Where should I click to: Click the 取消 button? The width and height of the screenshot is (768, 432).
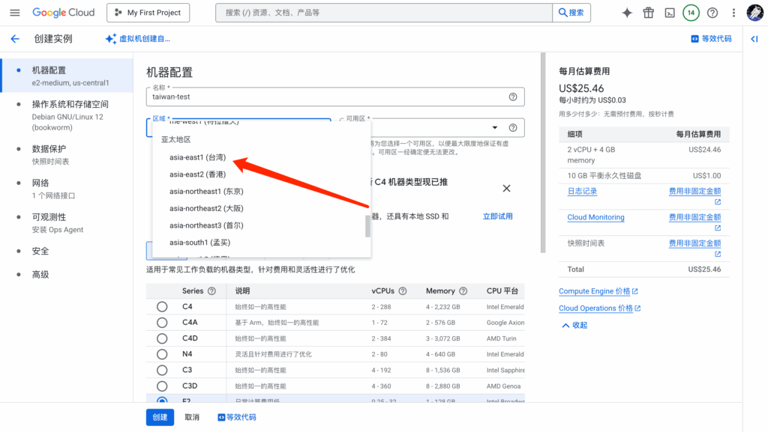point(192,417)
